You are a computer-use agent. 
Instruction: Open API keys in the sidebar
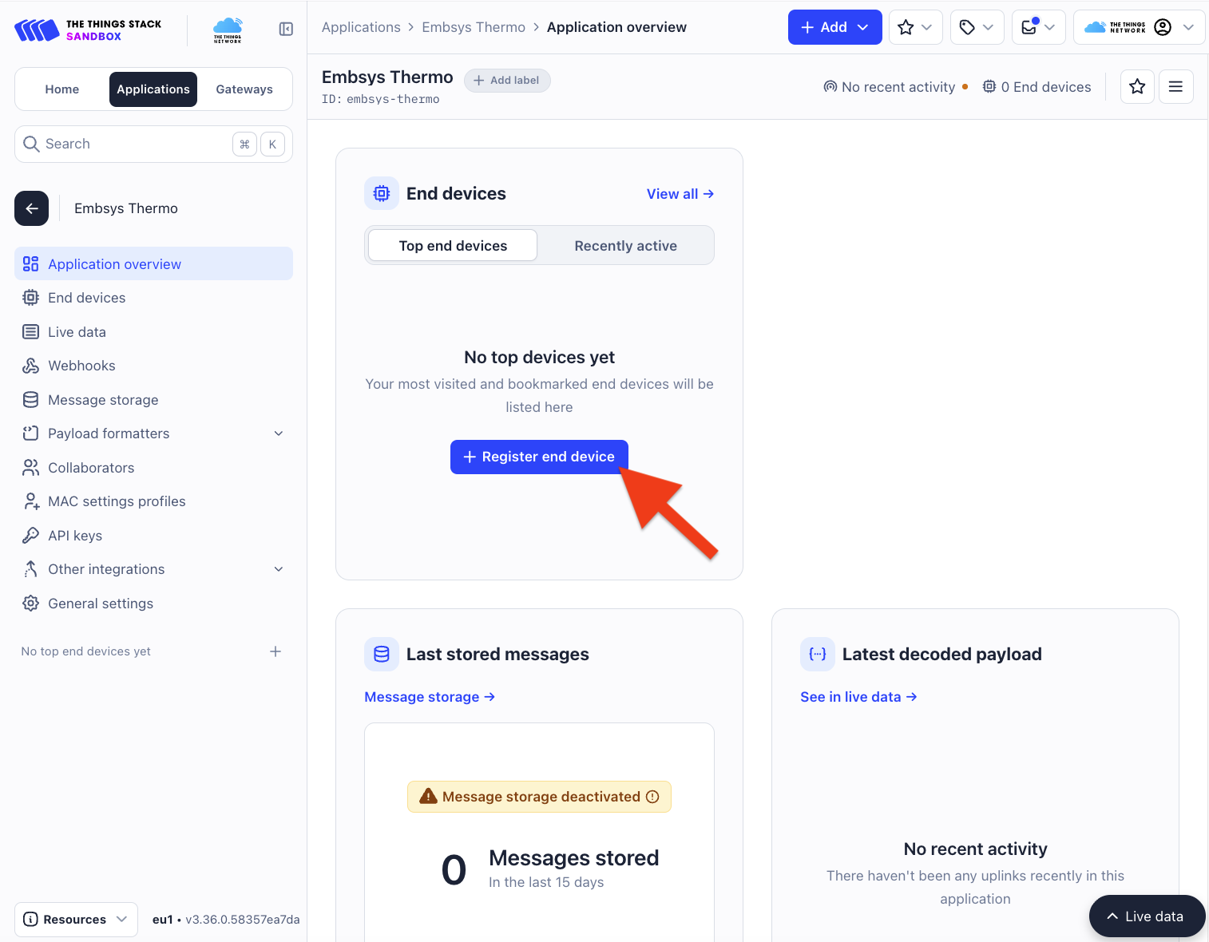point(75,536)
